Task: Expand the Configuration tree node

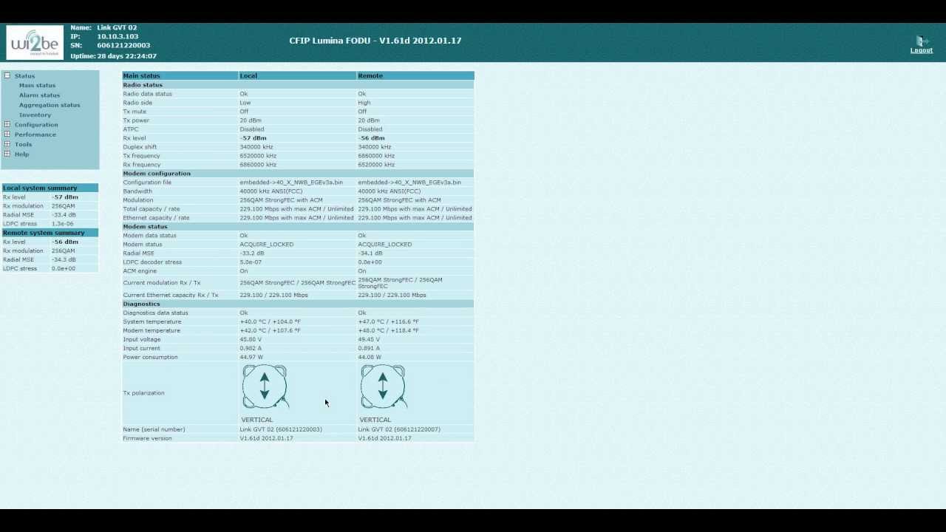Action: (7, 124)
